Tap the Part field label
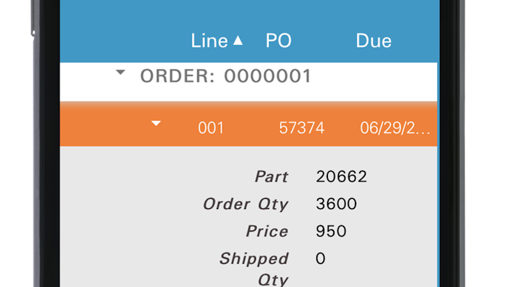Screen dimensions: 509x287 point(271,177)
